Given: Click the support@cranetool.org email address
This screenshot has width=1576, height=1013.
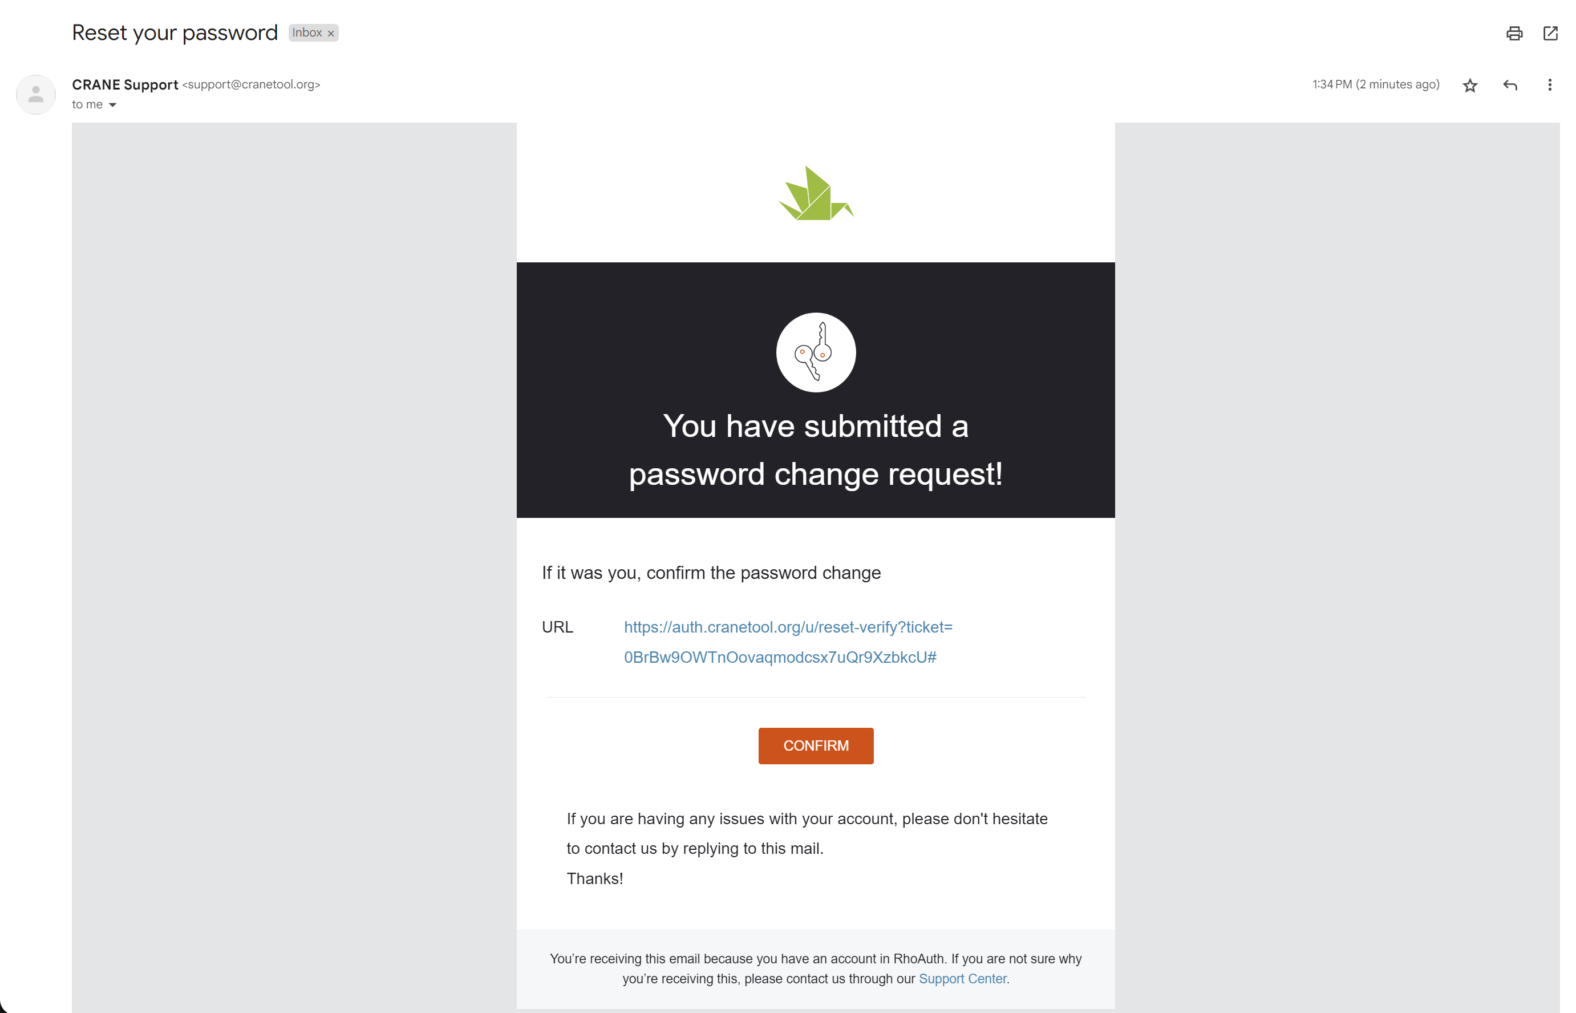Looking at the screenshot, I should pyautogui.click(x=250, y=85).
